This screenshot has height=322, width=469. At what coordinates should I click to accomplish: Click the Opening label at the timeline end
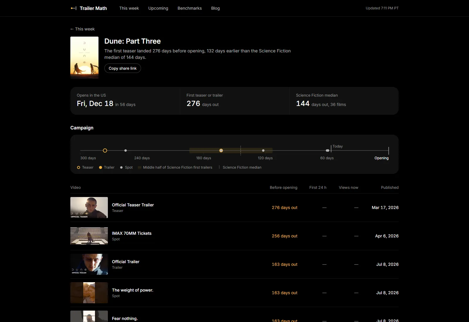point(381,158)
